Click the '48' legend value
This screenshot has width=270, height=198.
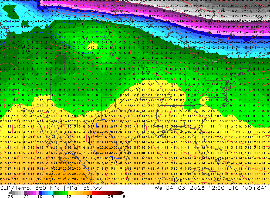[123, 196]
